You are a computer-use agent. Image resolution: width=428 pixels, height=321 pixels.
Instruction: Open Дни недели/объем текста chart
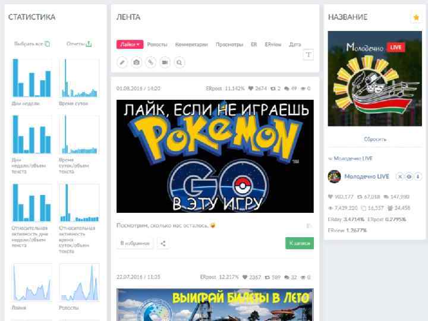click(32, 134)
